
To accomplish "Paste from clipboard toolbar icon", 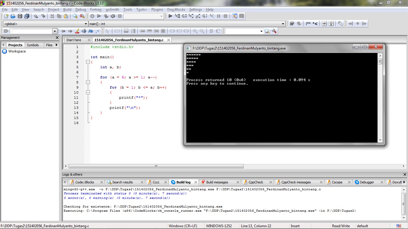I will (66, 16).
